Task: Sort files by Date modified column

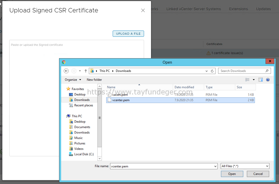Action: [188, 87]
